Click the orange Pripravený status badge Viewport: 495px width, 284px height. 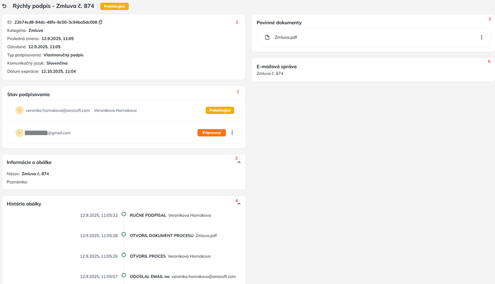coord(211,133)
